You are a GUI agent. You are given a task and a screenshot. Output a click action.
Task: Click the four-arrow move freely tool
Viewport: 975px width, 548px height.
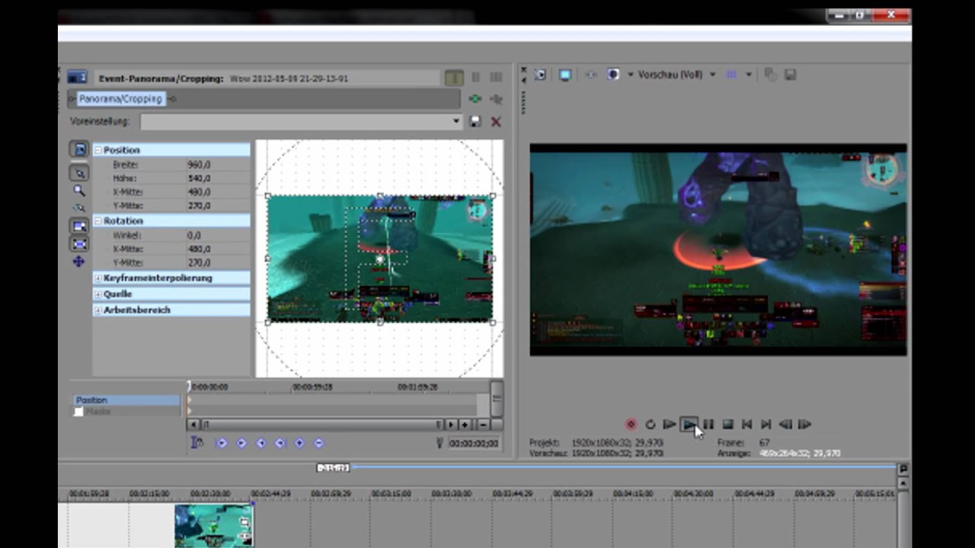point(79,262)
